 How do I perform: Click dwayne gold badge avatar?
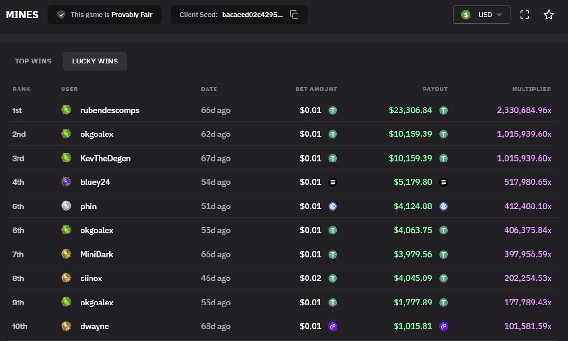pos(66,326)
